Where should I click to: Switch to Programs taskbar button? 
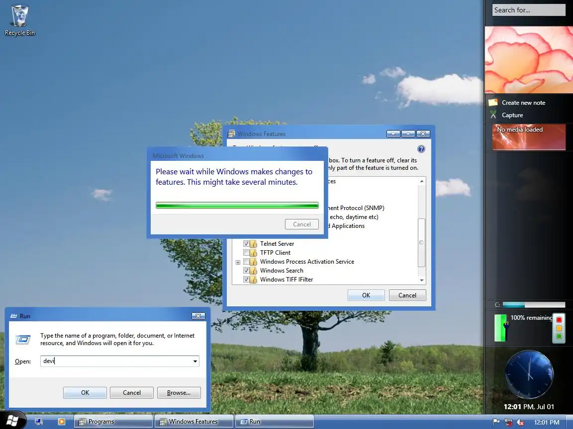(x=113, y=422)
